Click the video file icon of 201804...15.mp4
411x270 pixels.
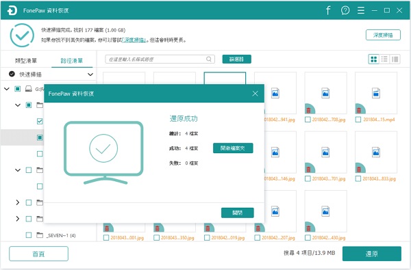[x=376, y=93]
